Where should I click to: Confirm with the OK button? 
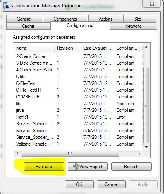pos(79,184)
